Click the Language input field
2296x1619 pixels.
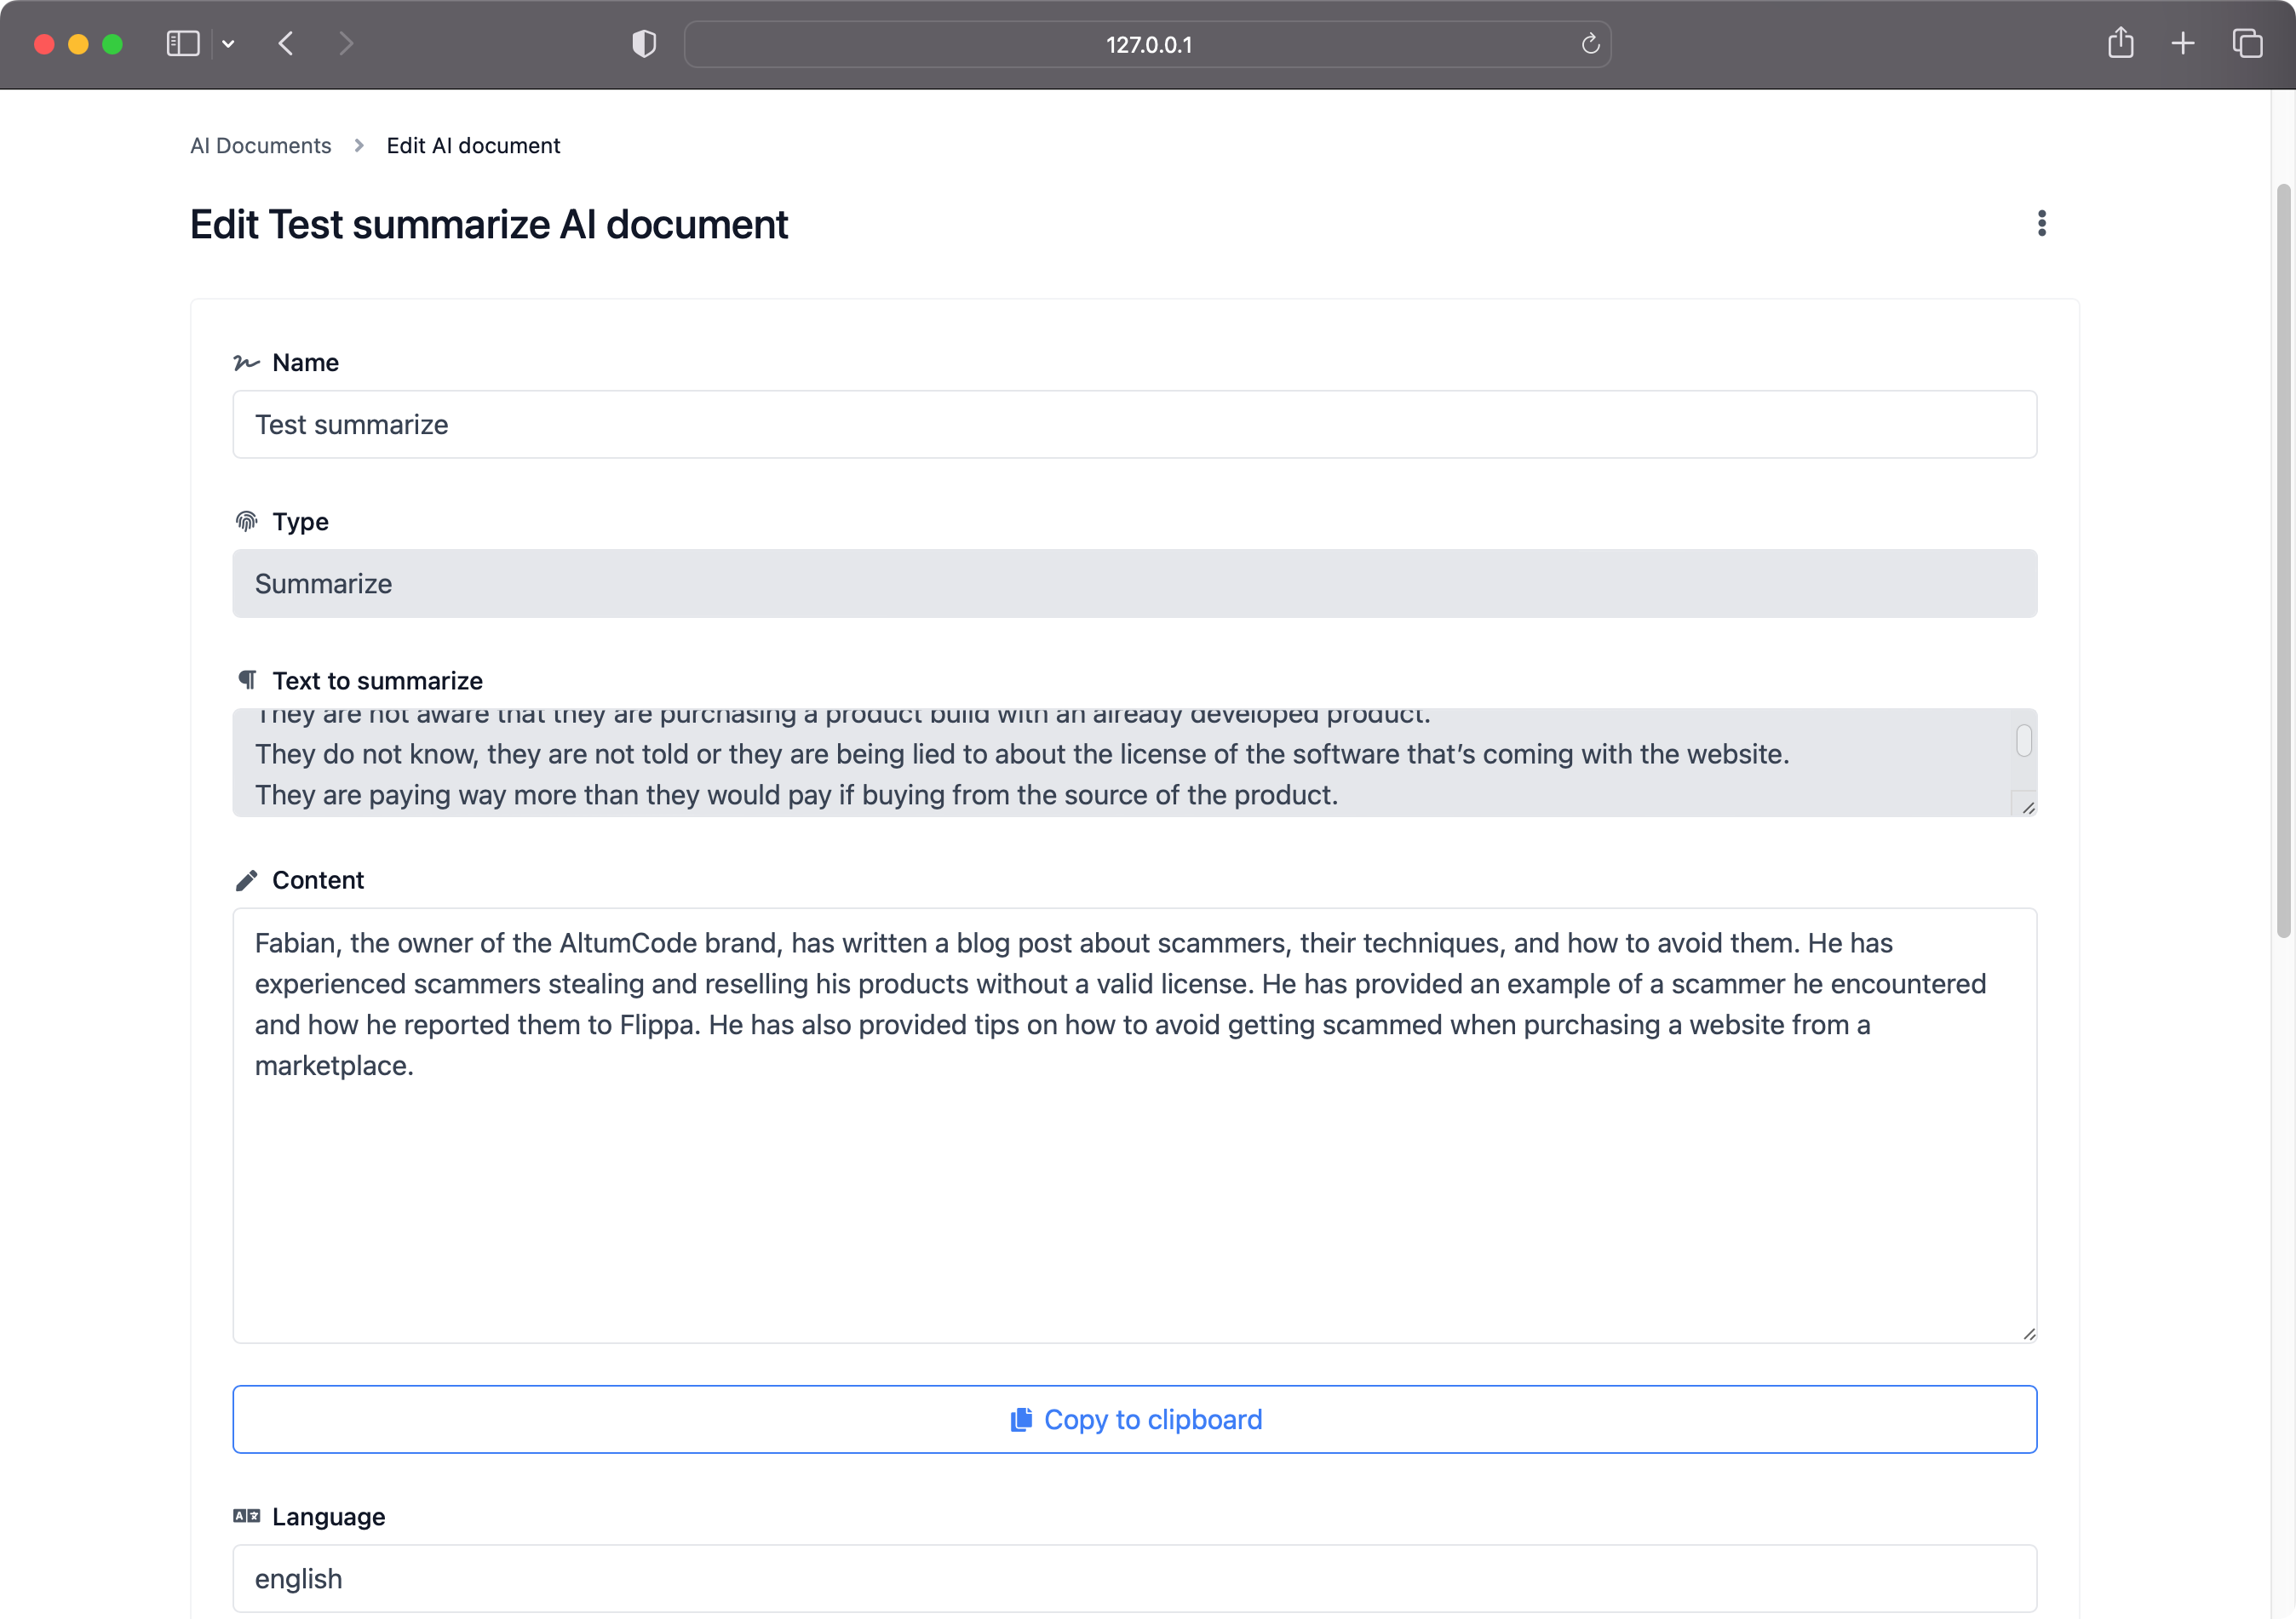point(1134,1578)
